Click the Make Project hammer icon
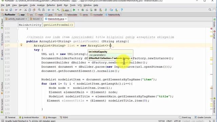Image resolution: width=217 pixels, height=122 pixels. tap(58, 10)
